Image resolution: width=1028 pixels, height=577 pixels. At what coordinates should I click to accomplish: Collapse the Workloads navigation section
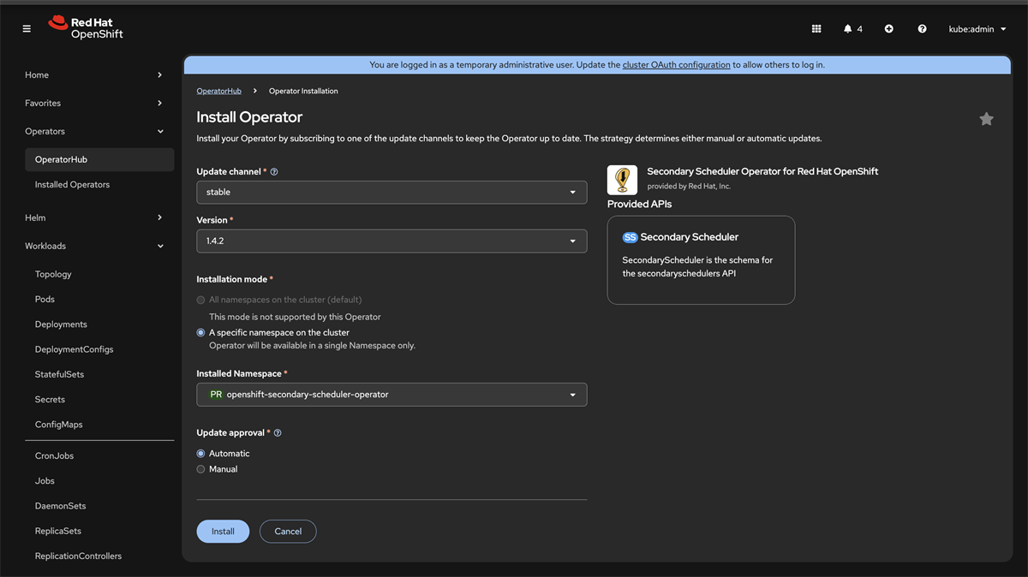click(x=93, y=247)
